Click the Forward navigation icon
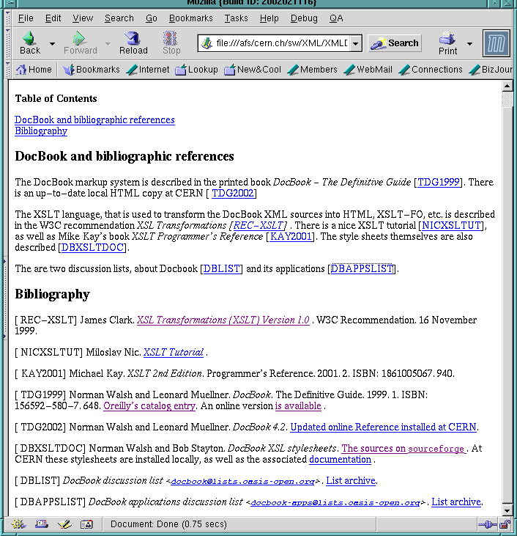The width and height of the screenshot is (517, 536). coord(81,43)
